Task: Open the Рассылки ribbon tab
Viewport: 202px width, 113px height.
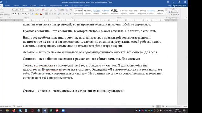Action: (43, 6)
